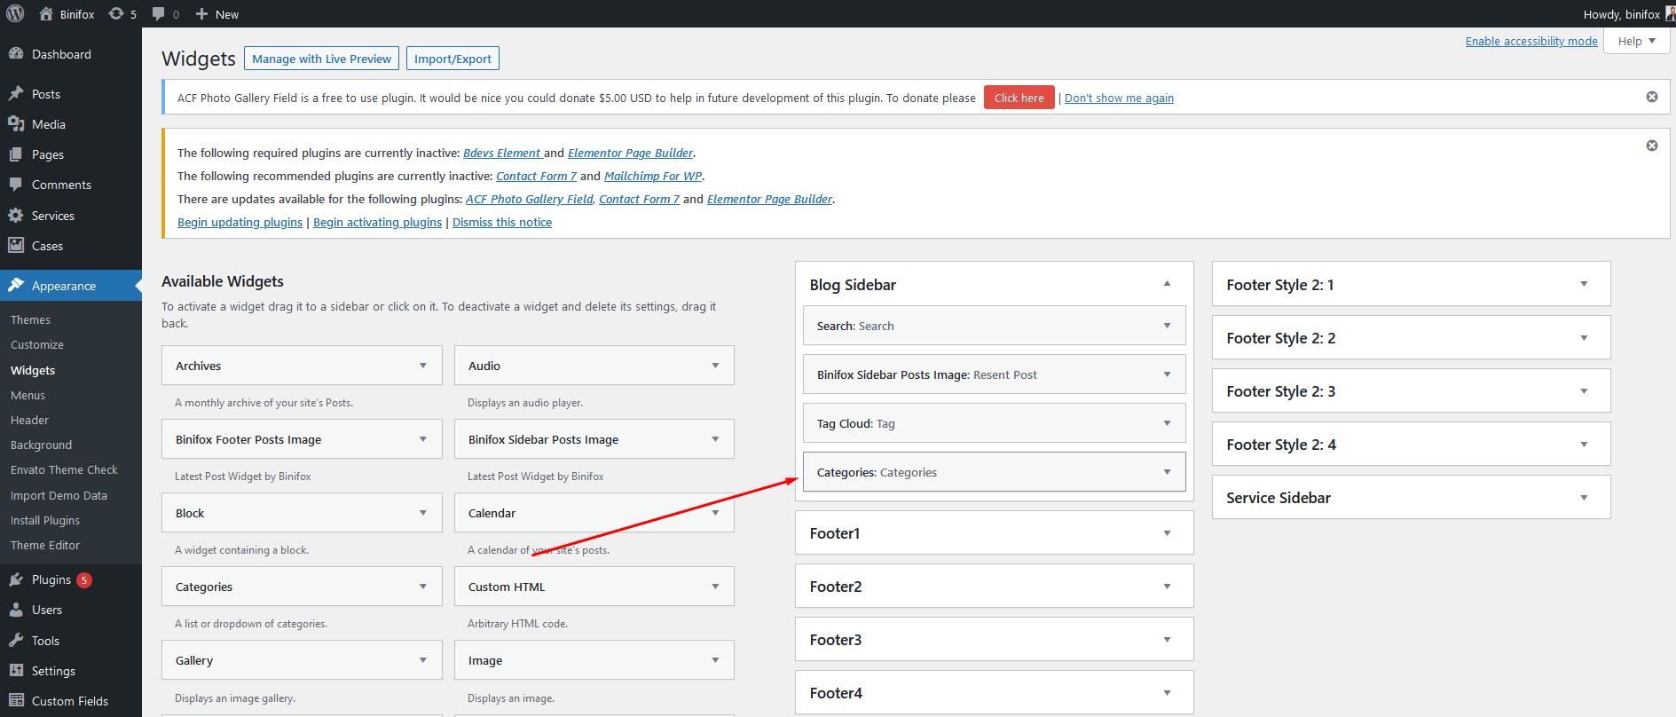Screen dimensions: 1676x717
Task: Select Customize in the Appearance submenu
Action: pyautogui.click(x=37, y=344)
